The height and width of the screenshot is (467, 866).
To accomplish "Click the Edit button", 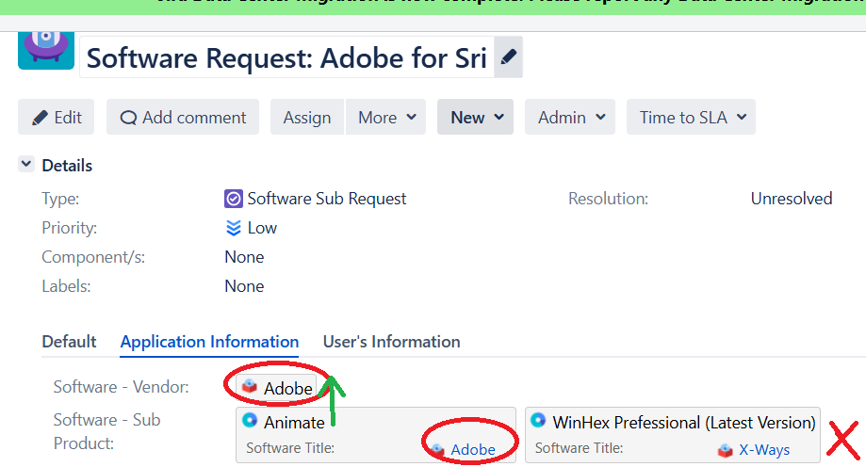I will [56, 117].
